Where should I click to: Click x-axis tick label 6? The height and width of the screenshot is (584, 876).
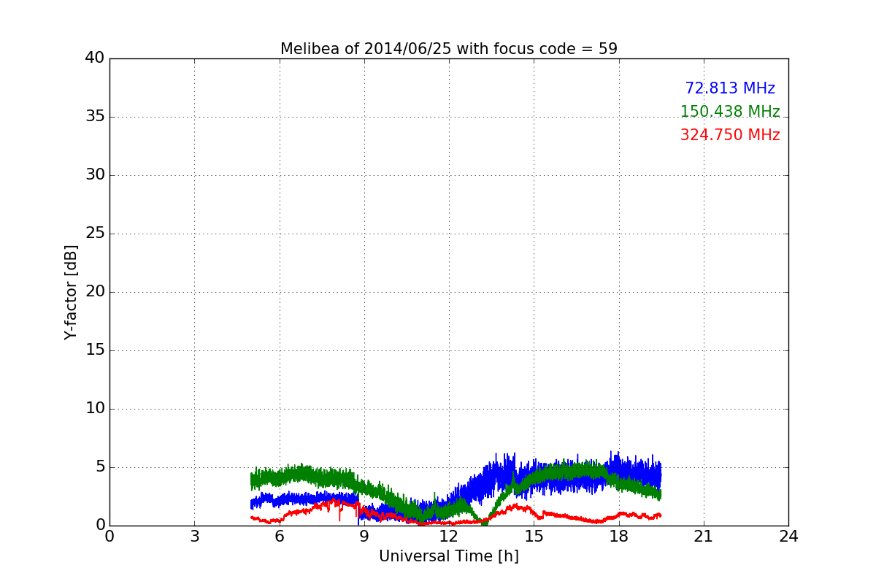tap(280, 537)
